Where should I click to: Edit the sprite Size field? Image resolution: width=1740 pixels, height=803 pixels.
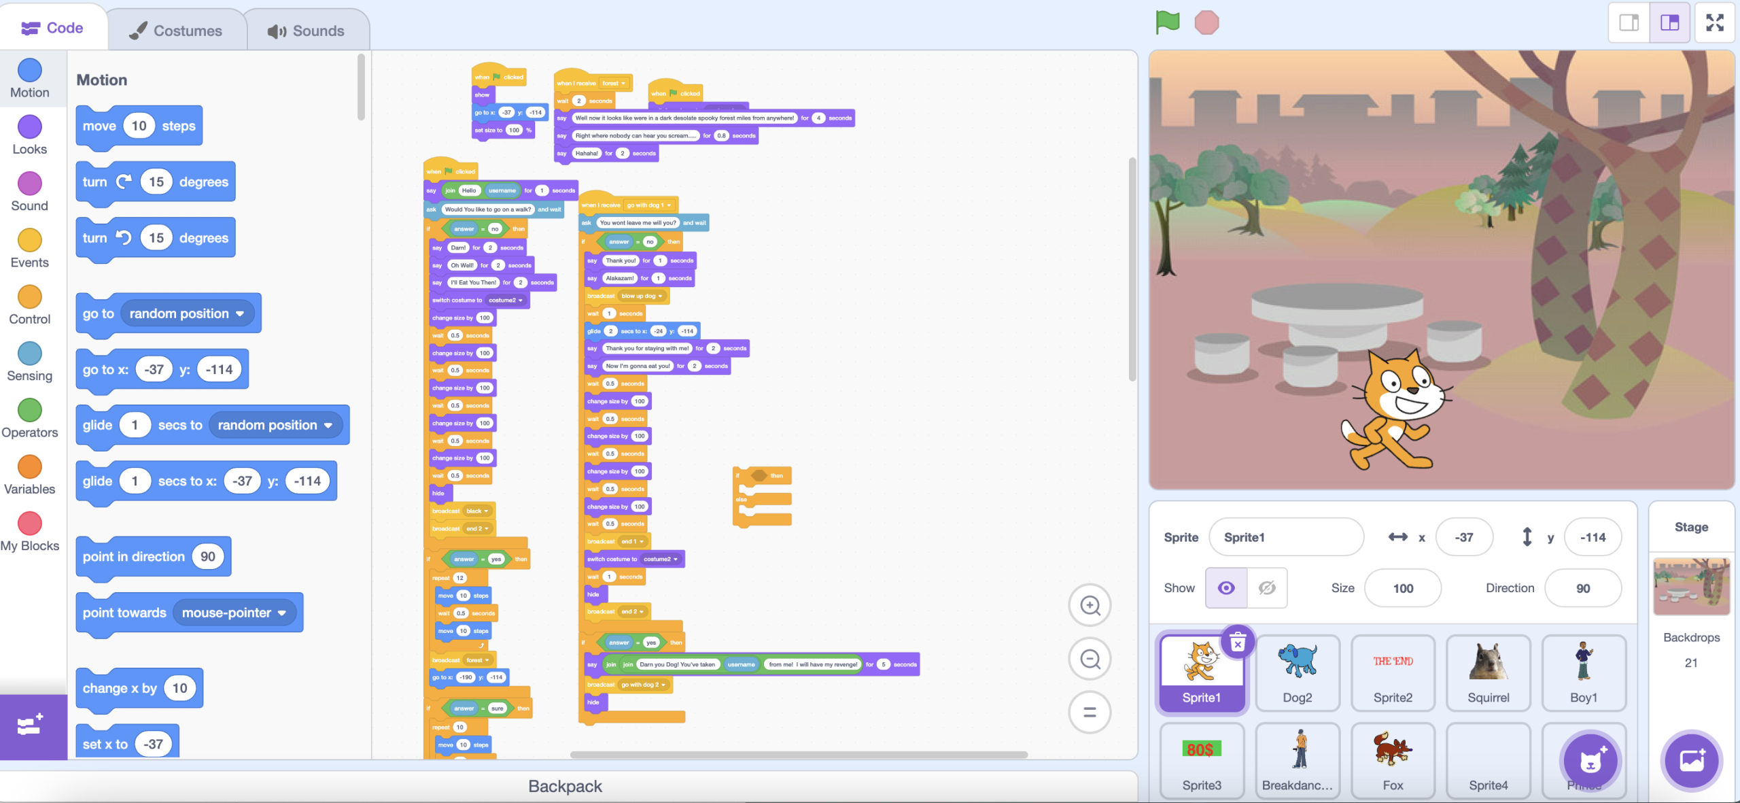click(1403, 588)
